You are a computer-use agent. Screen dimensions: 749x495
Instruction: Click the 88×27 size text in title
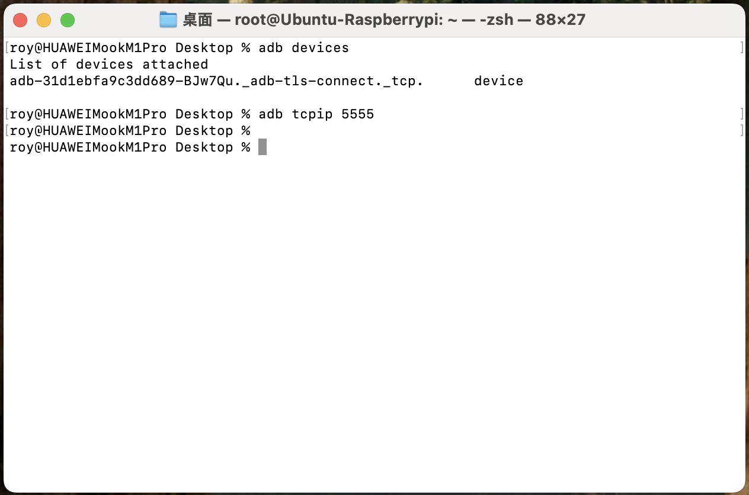[x=560, y=20]
